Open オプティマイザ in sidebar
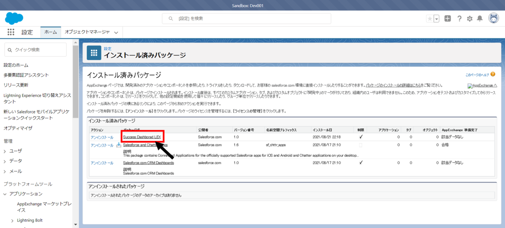This screenshot has width=505, height=228. (x=18, y=128)
